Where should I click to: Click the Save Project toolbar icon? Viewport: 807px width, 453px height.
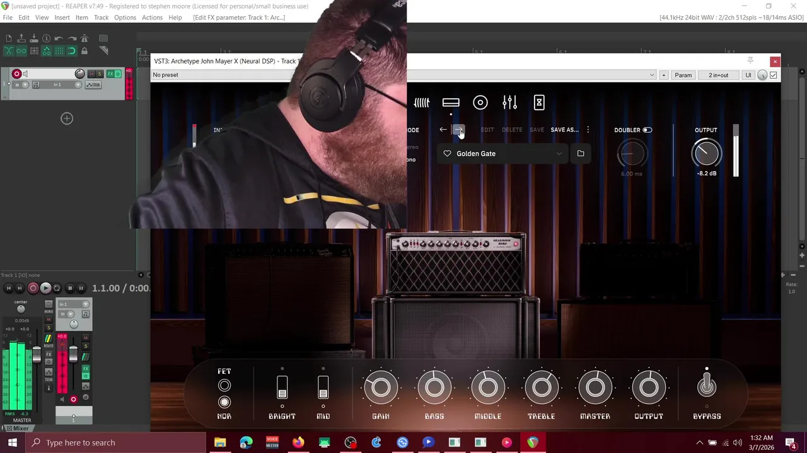point(34,38)
